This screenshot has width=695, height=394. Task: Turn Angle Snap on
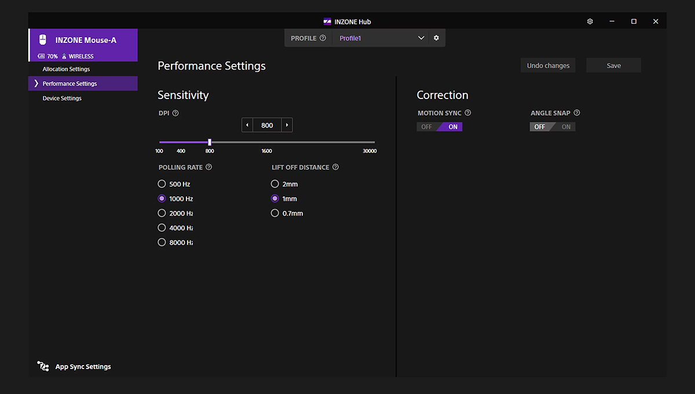pyautogui.click(x=565, y=127)
